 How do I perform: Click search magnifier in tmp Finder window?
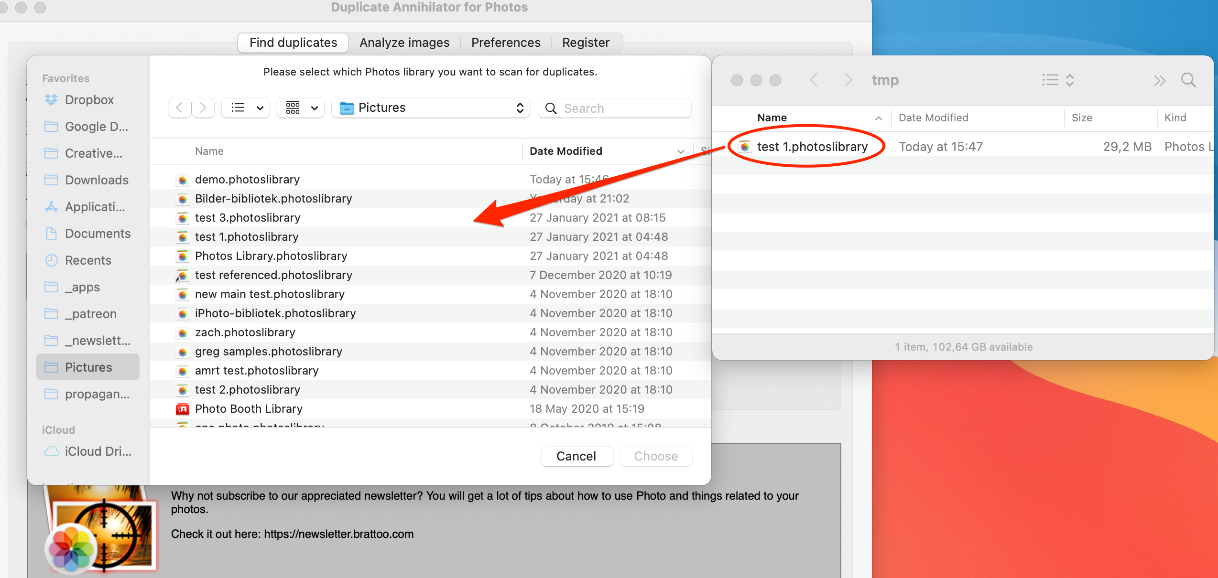pyautogui.click(x=1188, y=80)
